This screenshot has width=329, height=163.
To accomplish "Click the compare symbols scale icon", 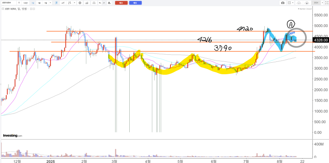I will coord(94,3).
